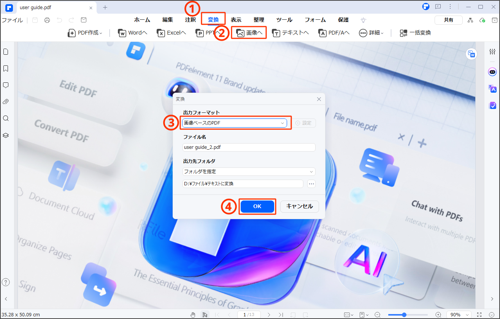Image resolution: width=500 pixels, height=319 pixels.
Task: Open the search magnifier in left sidebar
Action: (x=6, y=118)
